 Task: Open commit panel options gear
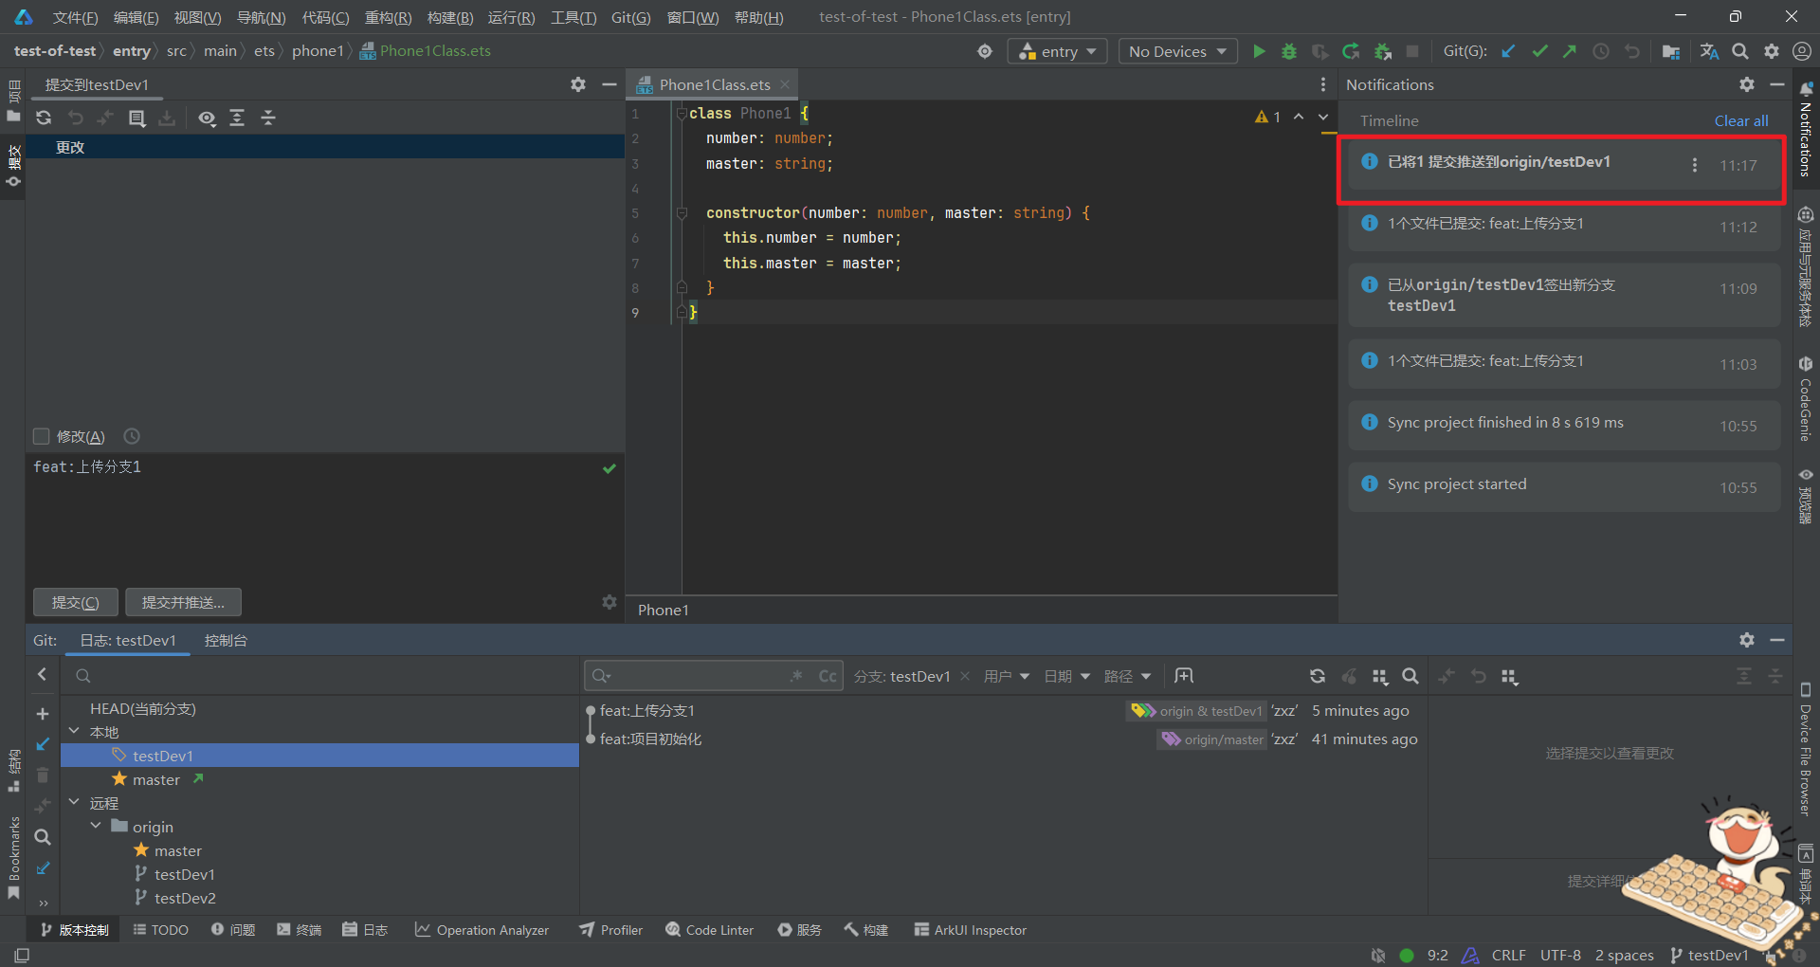(578, 84)
